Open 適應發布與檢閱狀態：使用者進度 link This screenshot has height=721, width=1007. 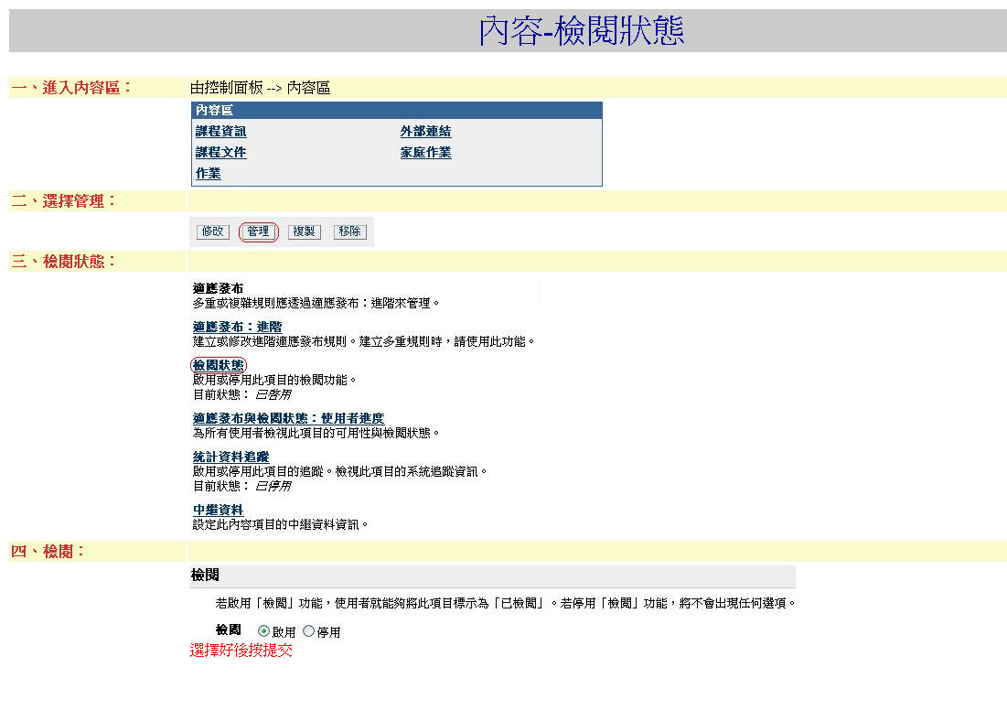(288, 418)
